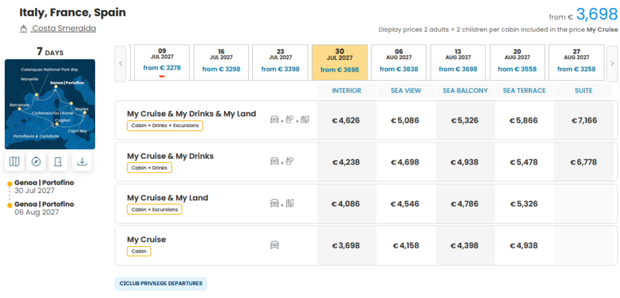Screen dimensions: 620x298
Task: Click the C|Club Privilege Departures badge
Action: (x=161, y=283)
